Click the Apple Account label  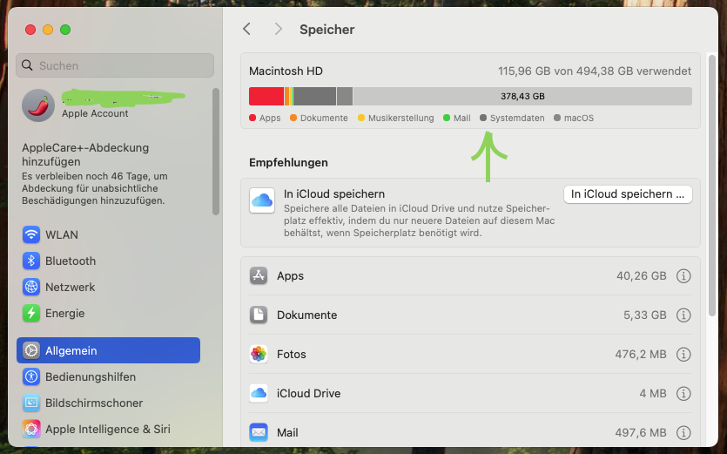[x=95, y=113]
